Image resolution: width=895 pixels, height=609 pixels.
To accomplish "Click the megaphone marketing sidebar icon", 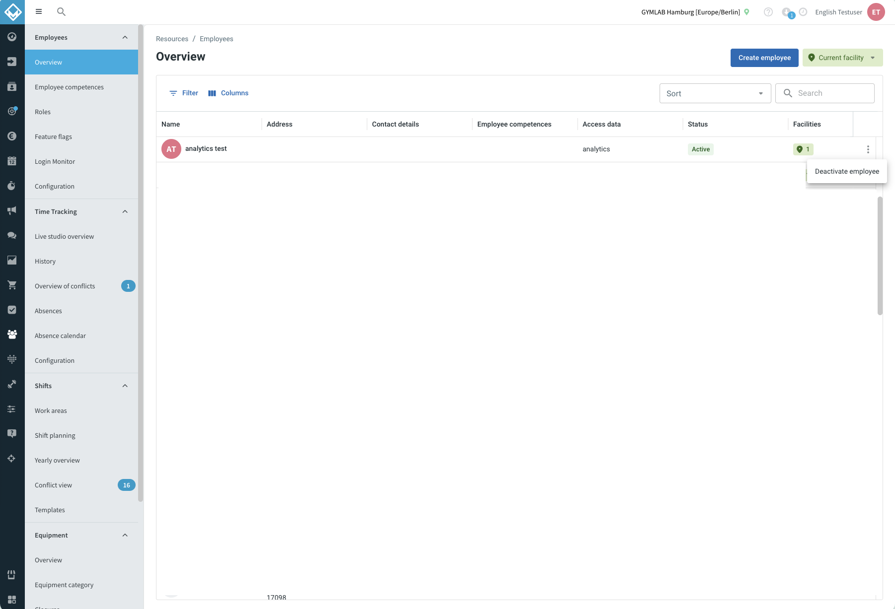I will click(x=12, y=210).
